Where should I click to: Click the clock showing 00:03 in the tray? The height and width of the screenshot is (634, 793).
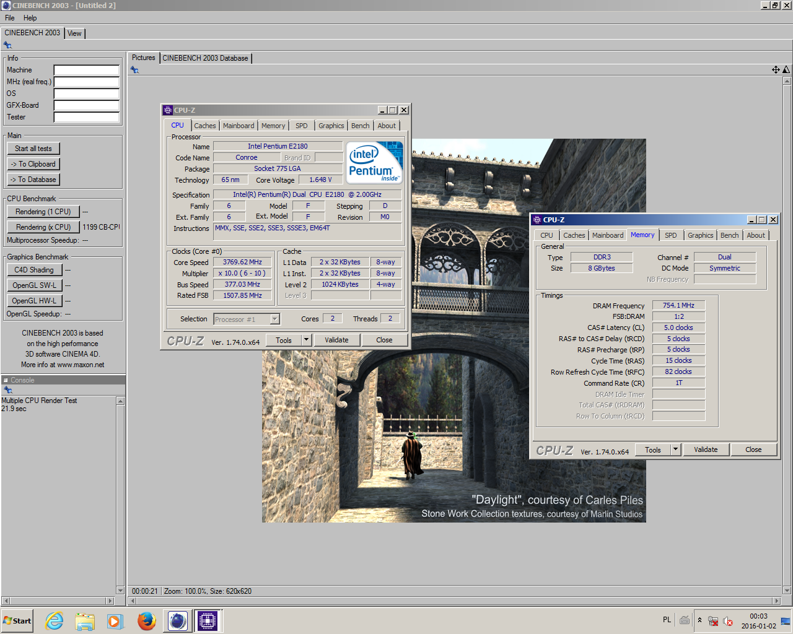click(x=758, y=616)
